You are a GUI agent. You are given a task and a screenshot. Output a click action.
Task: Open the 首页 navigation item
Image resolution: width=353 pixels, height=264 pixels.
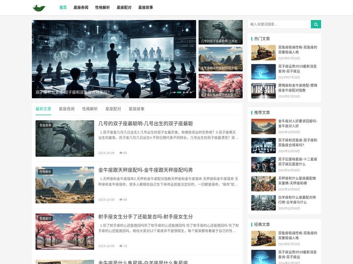[63, 7]
